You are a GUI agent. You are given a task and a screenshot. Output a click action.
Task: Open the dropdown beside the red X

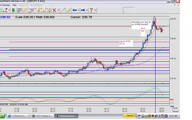click(x=58, y=10)
